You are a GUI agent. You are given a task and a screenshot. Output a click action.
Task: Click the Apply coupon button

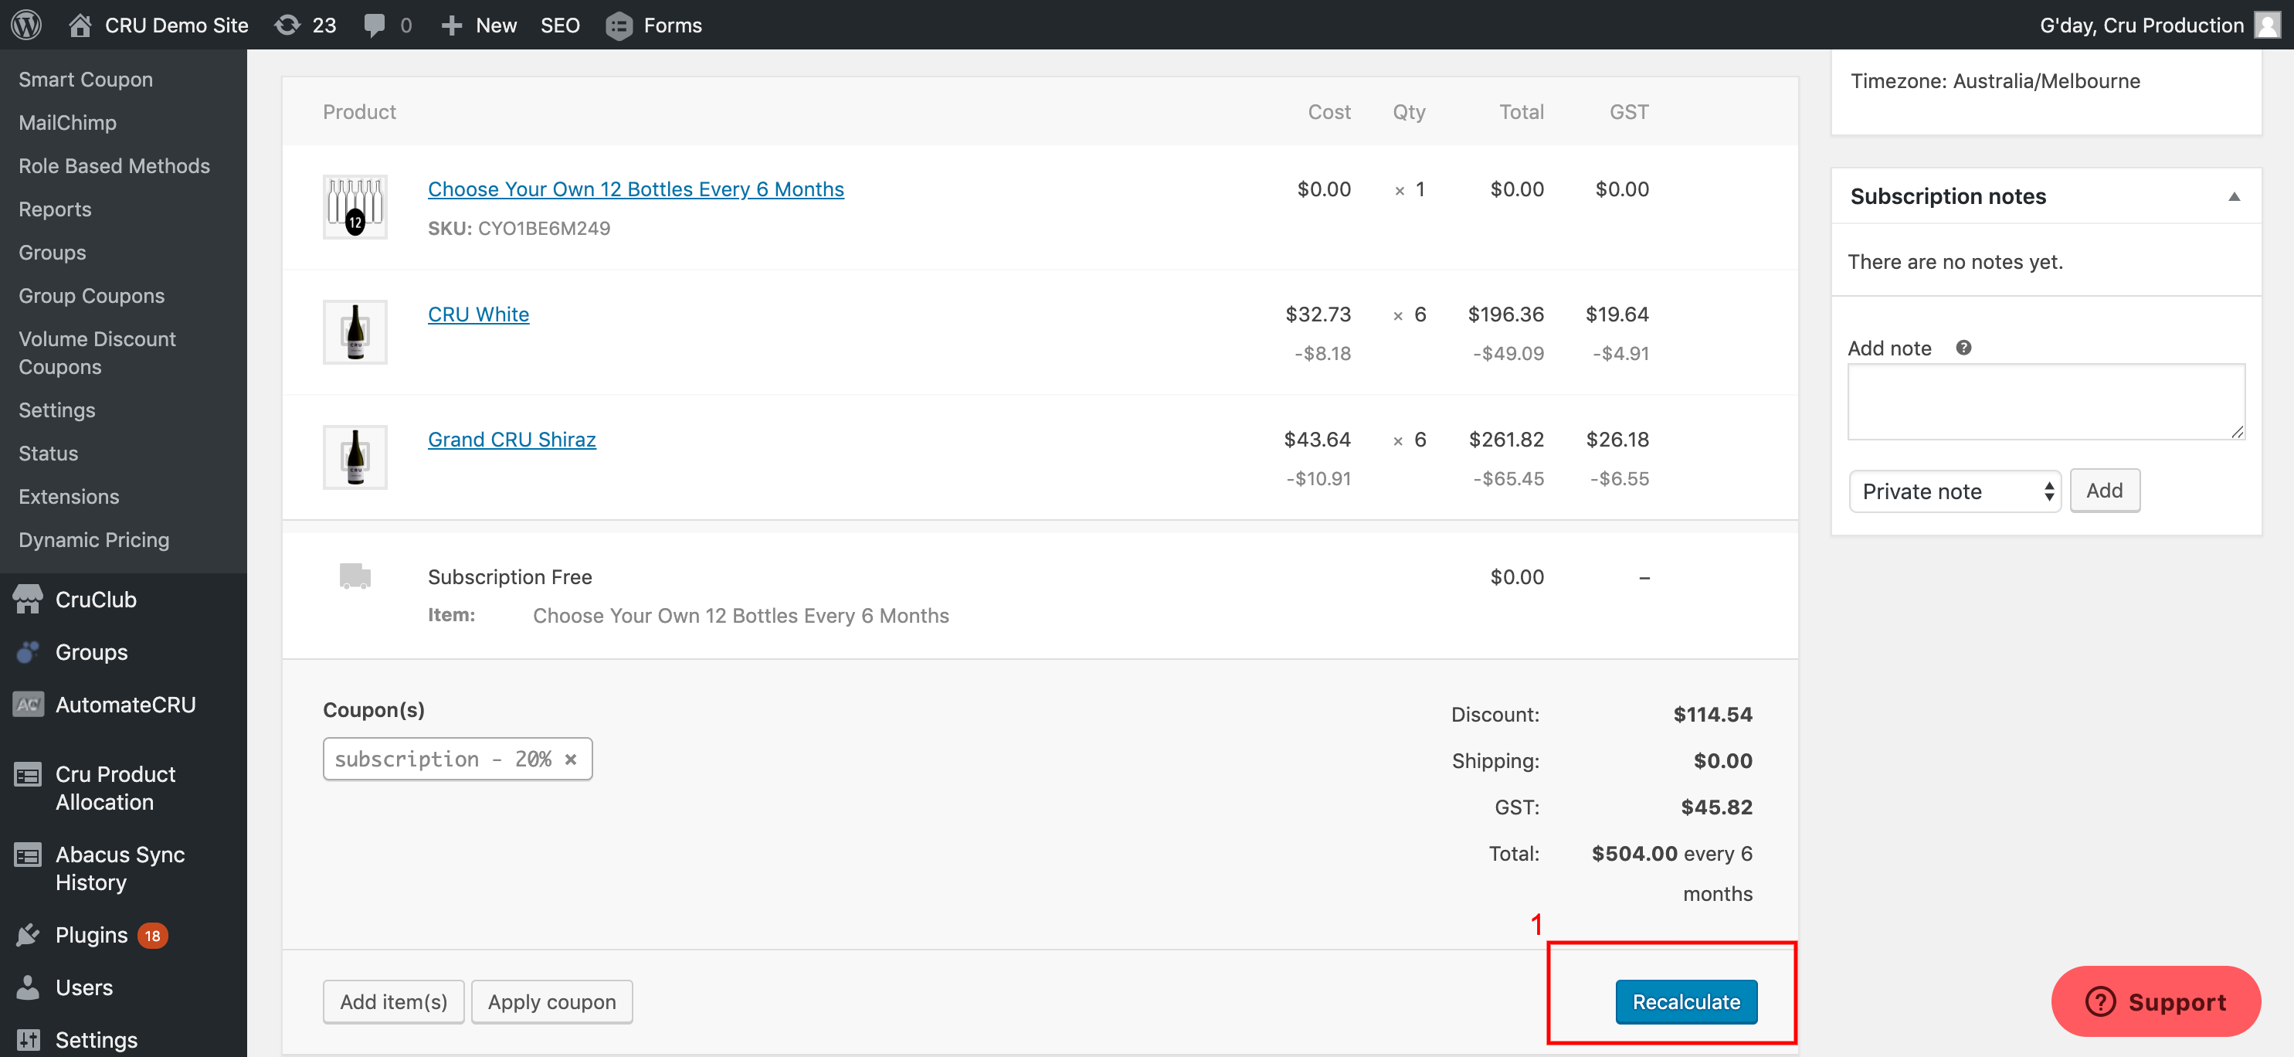tap(551, 1002)
